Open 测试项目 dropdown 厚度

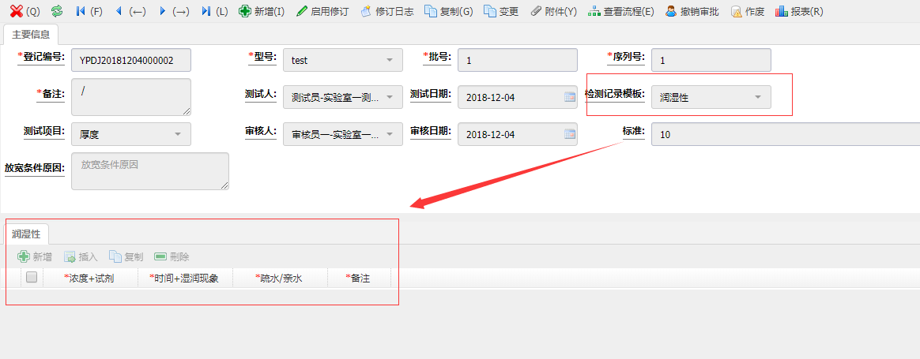pos(131,134)
